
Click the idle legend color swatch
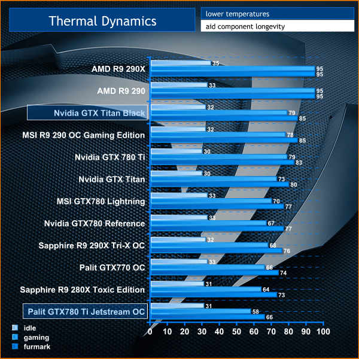click(x=15, y=328)
